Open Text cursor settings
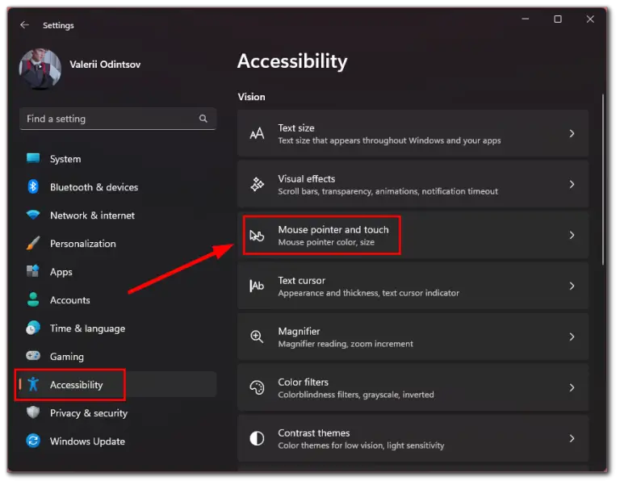 (413, 286)
